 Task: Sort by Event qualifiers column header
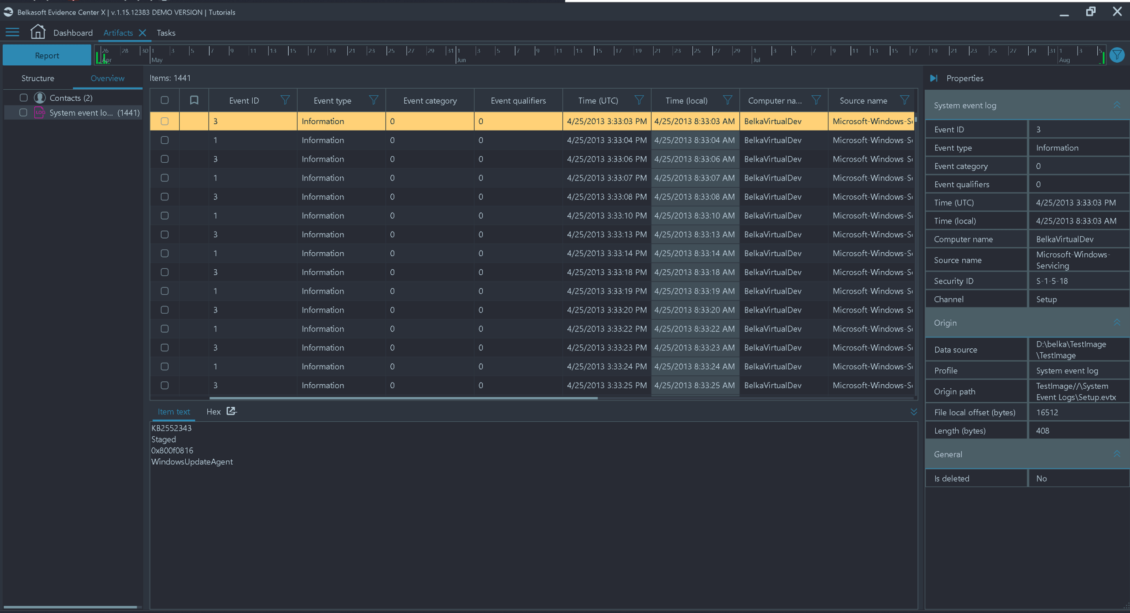(518, 100)
